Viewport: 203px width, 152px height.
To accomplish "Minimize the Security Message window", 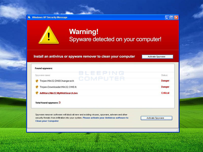I will (x=167, y=17).
